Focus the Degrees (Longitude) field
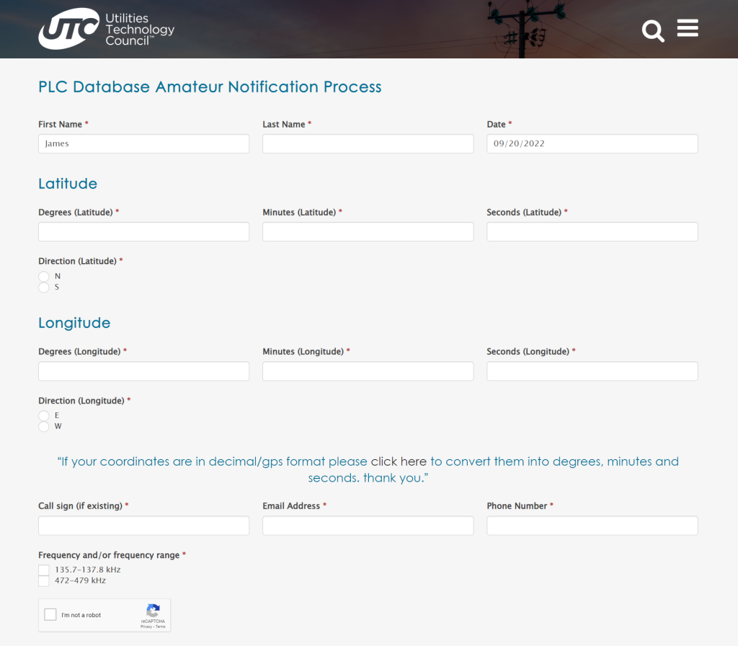This screenshot has height=646, width=738. tap(143, 371)
